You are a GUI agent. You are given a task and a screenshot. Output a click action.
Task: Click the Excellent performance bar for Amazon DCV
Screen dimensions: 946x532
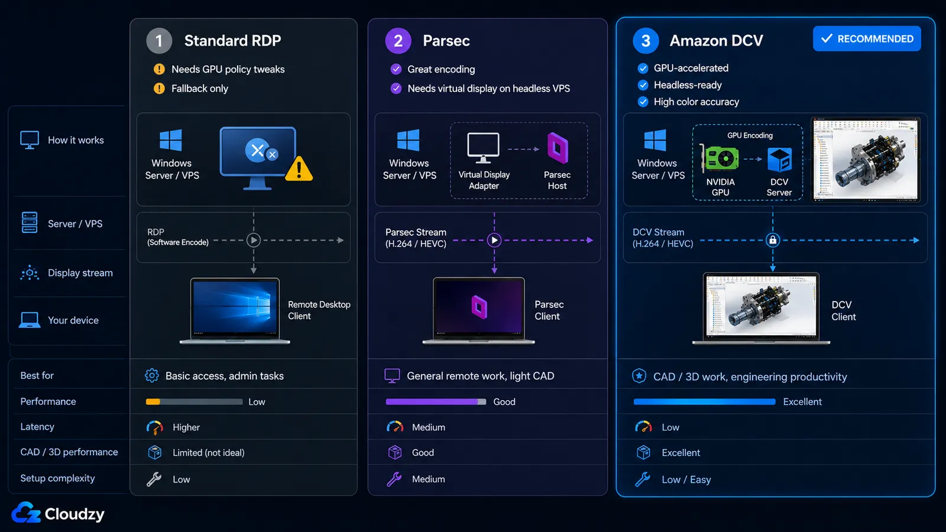[704, 401]
